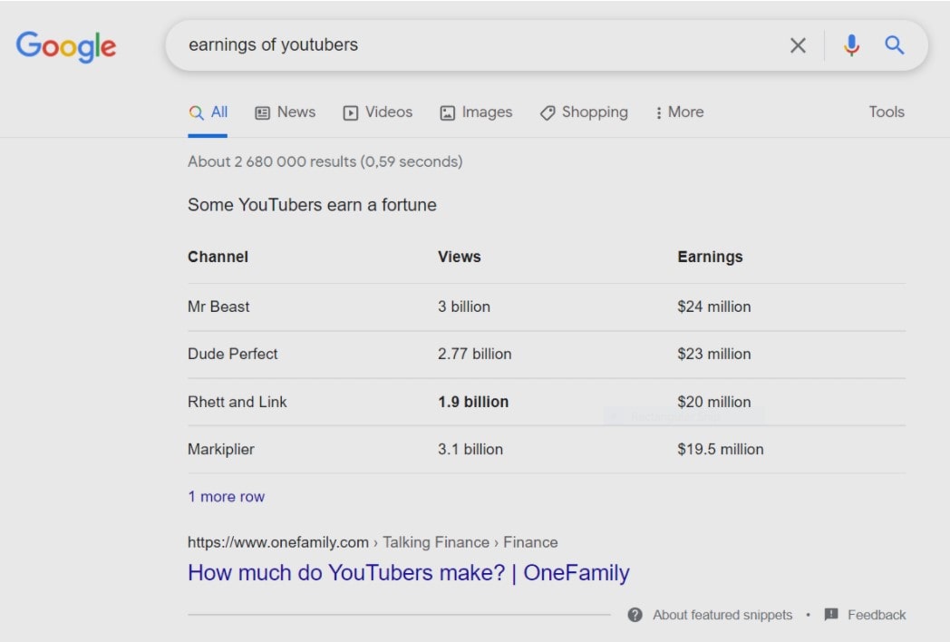Viewport: 950px width, 642px height.
Task: Select the 'Rhett and Link' channel cell
Action: pos(237,402)
